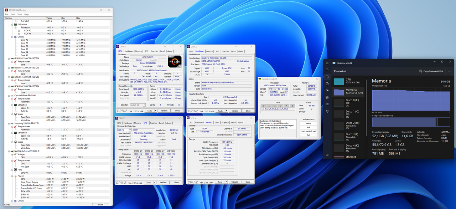The width and height of the screenshot is (456, 209).
Task: Click the Ryzen 5 logo in CPU-Z
Action: [175, 61]
